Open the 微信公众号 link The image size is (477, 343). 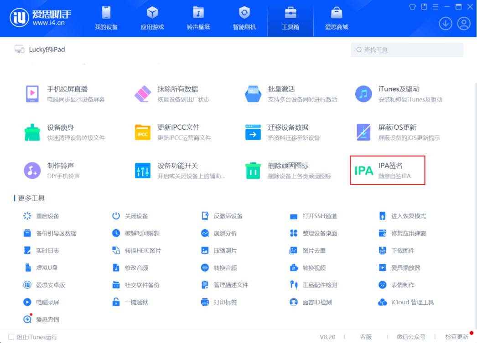(x=411, y=337)
